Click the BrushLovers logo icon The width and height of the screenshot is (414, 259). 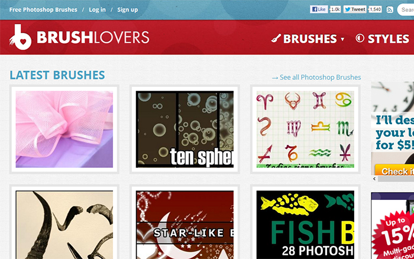click(x=20, y=37)
